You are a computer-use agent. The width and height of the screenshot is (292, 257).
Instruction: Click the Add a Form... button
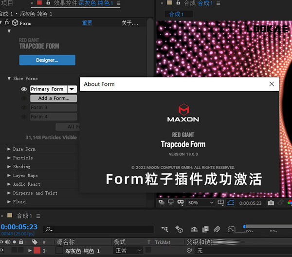[x=54, y=99]
